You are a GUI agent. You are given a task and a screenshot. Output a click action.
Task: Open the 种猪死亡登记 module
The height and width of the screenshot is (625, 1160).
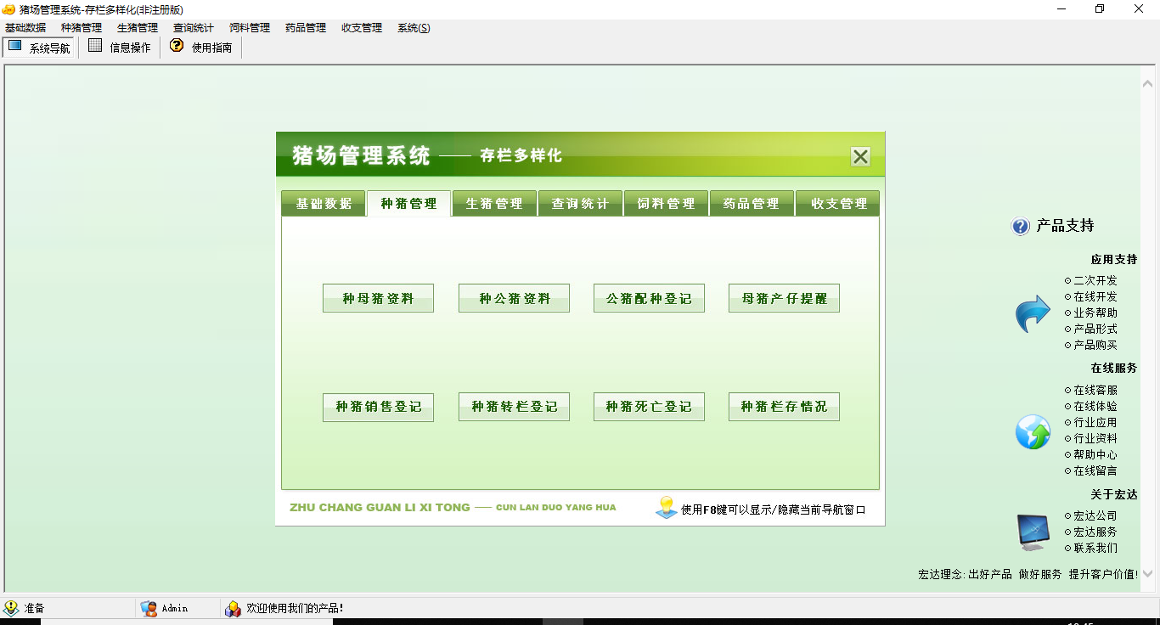(649, 407)
